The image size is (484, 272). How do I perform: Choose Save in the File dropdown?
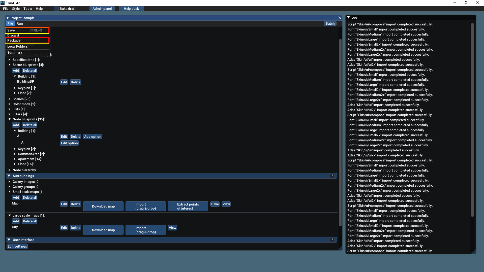(x=11, y=30)
